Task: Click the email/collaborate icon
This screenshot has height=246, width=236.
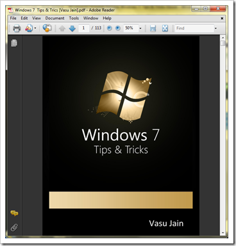Action: tap(29, 28)
